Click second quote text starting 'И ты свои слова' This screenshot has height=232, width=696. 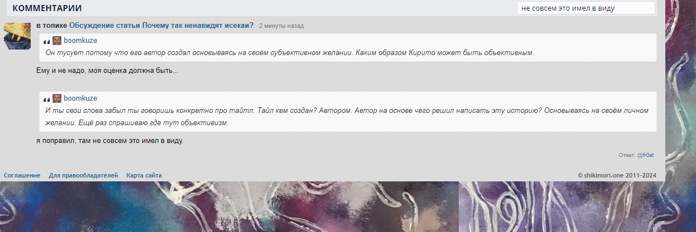coord(347,116)
